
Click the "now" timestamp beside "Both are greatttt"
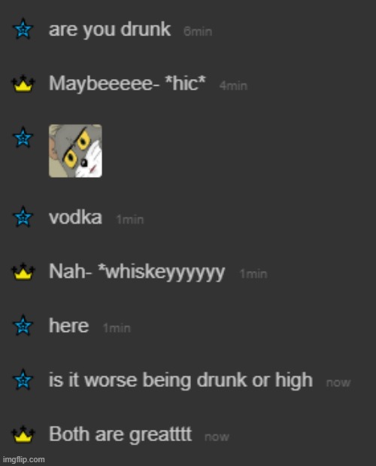coord(217,437)
